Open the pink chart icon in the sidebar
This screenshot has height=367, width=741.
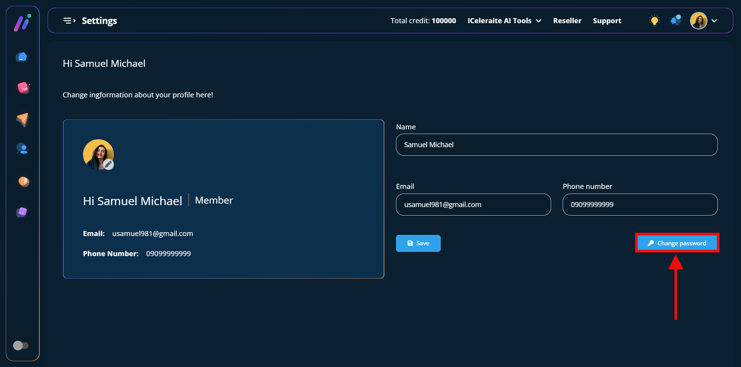point(23,88)
